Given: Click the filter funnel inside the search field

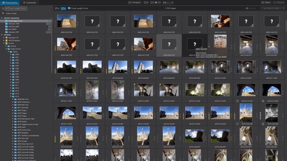Looking at the screenshot, I should (x=7, y=8).
